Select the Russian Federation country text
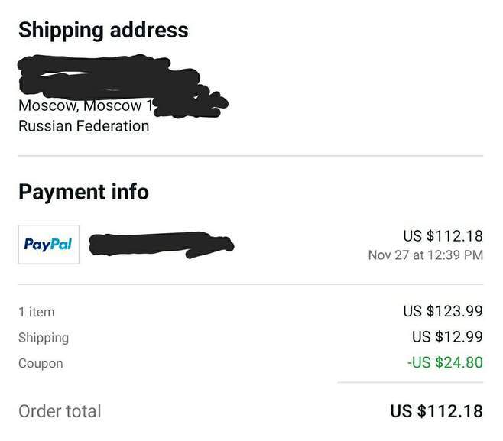The height and width of the screenshot is (441, 503). pyautogui.click(x=83, y=126)
